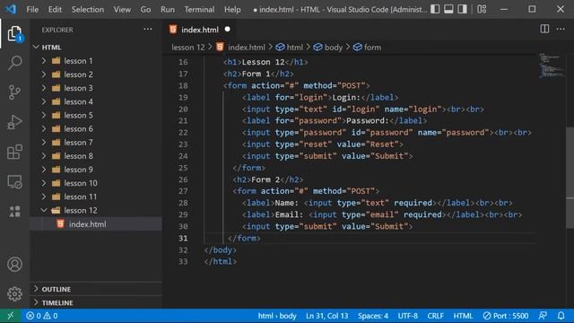The width and height of the screenshot is (574, 323).
Task: Click the activity bar icon below Remote Explorer
Action: (x=14, y=211)
